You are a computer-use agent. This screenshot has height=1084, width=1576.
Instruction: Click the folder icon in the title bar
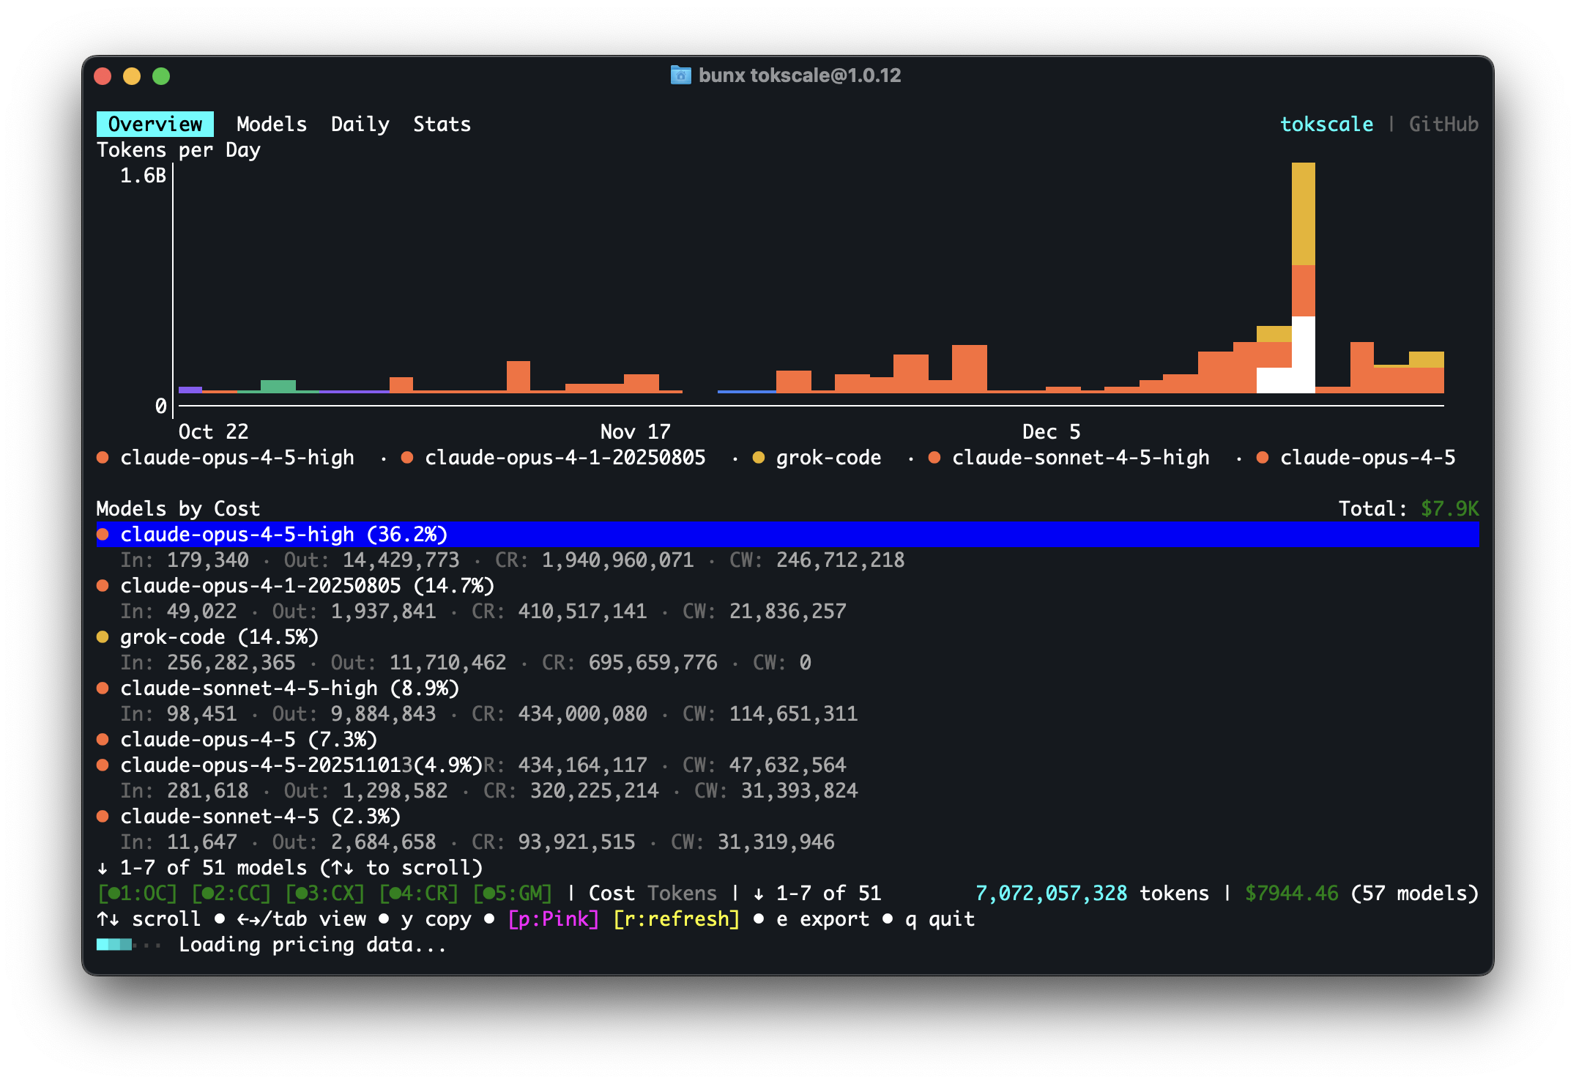(x=680, y=75)
